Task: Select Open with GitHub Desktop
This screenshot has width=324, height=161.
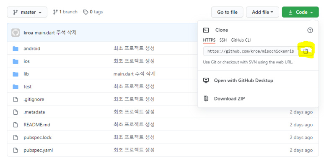Action: click(258, 80)
